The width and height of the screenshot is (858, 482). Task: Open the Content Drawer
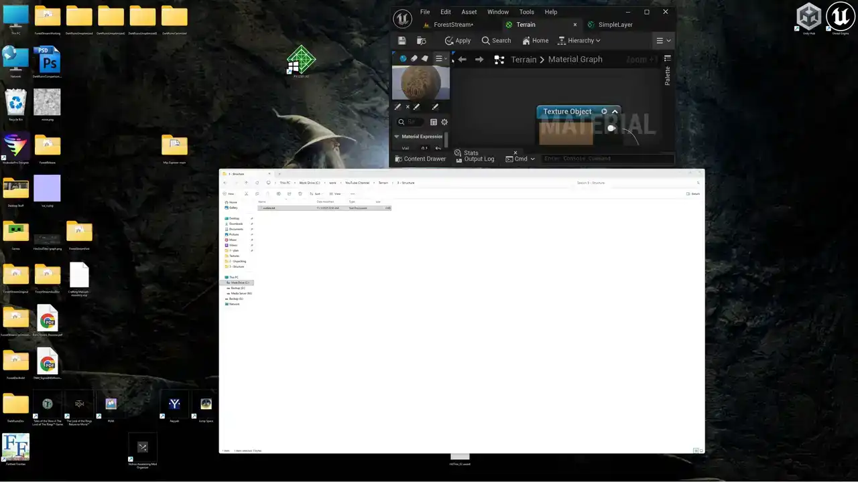pyautogui.click(x=420, y=159)
